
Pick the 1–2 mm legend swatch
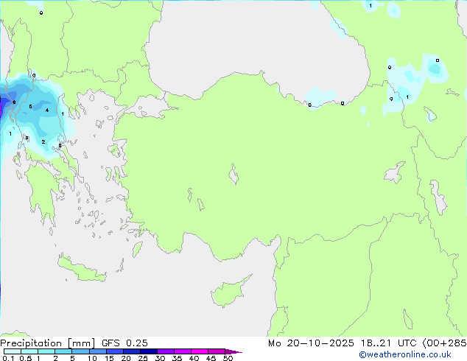[46, 351]
